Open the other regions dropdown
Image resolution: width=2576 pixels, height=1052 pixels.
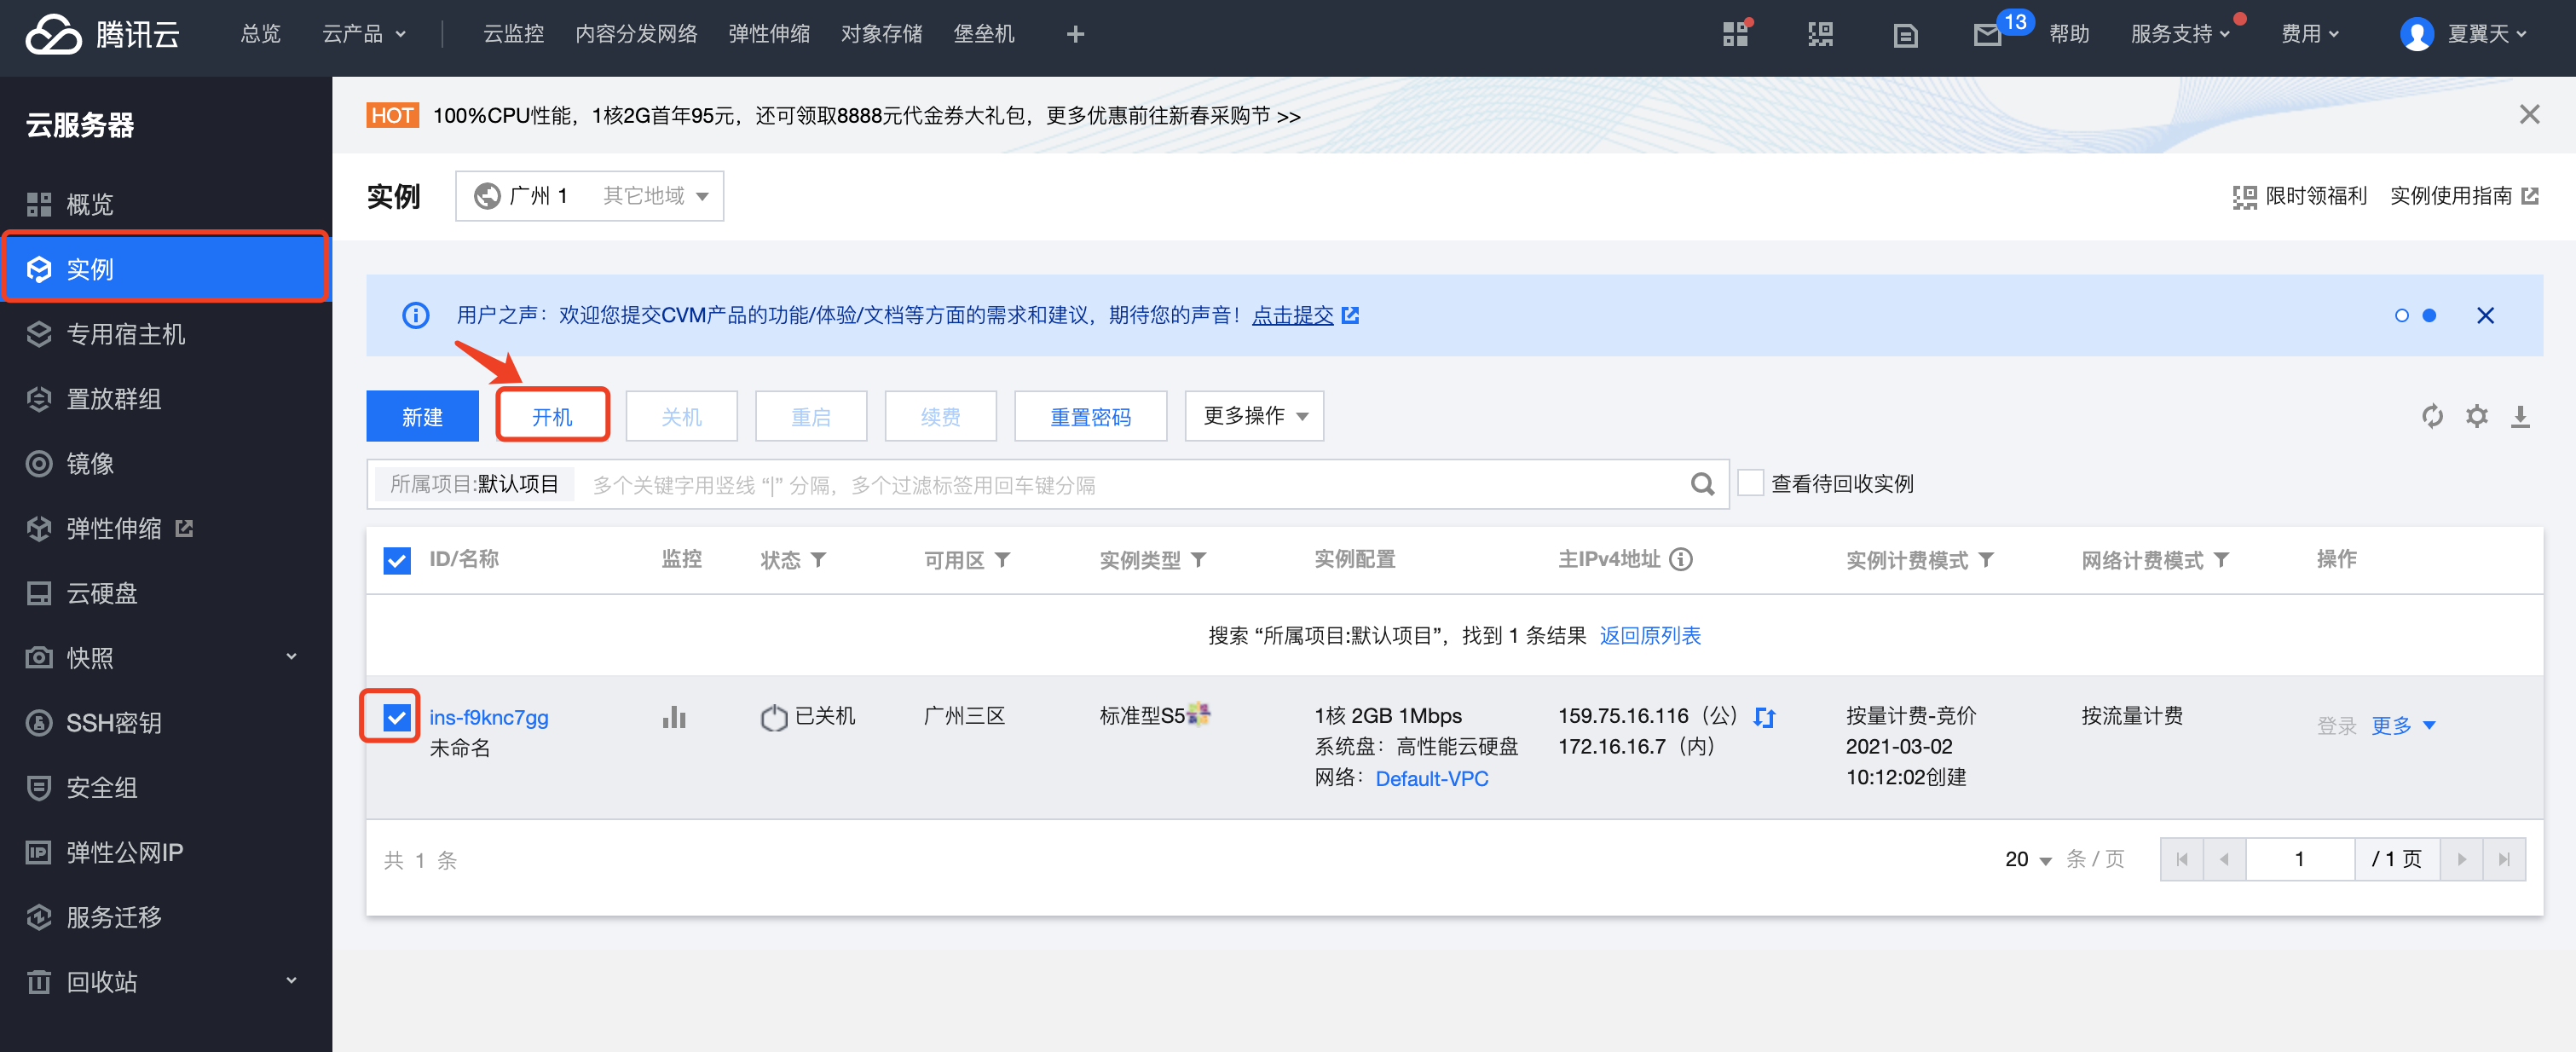pos(655,196)
